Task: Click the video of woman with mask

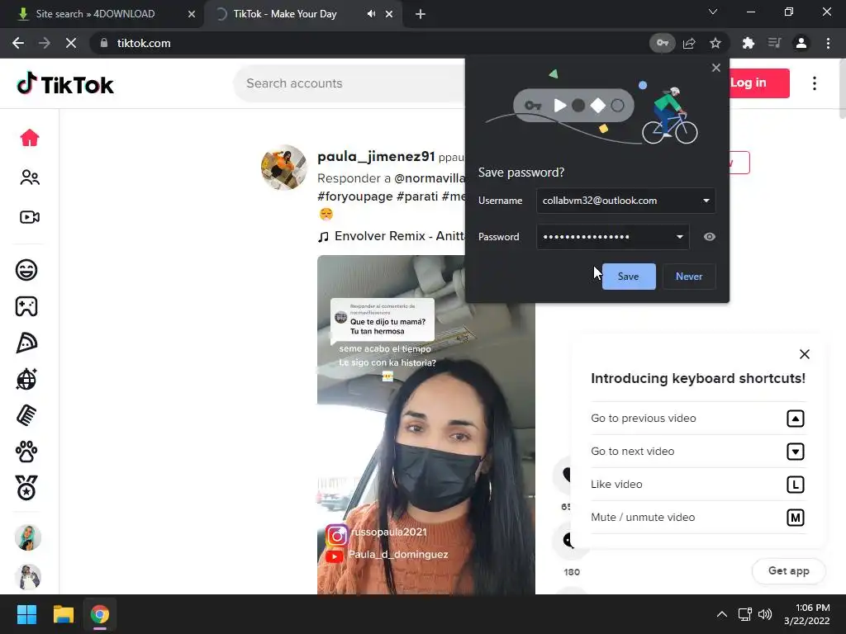Action: pos(426,425)
